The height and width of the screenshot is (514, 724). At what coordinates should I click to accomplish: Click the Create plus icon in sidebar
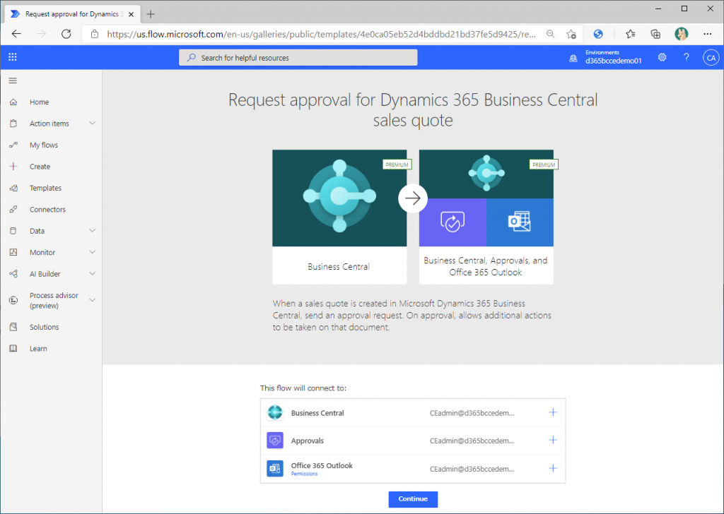tap(13, 167)
